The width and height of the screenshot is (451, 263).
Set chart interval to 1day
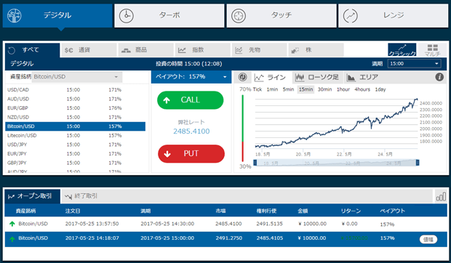click(380, 89)
